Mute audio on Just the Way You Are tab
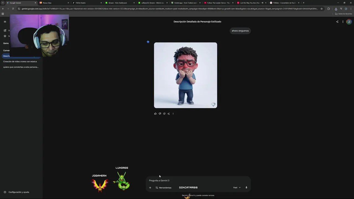The height and width of the screenshot is (199, 354). click(262, 3)
